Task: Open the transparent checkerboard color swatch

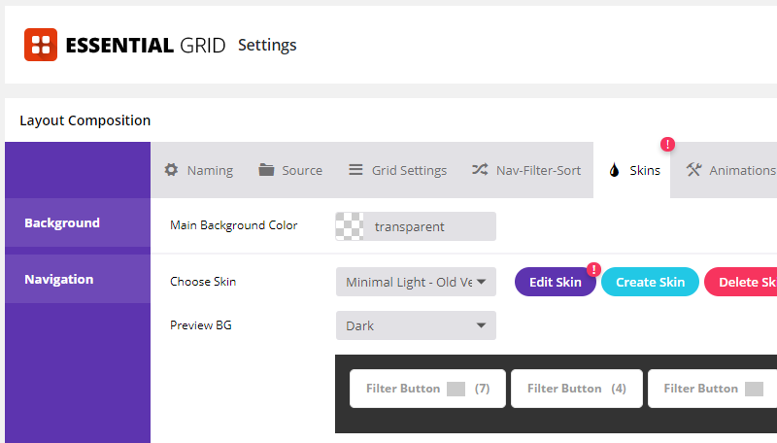Action: pyautogui.click(x=350, y=226)
